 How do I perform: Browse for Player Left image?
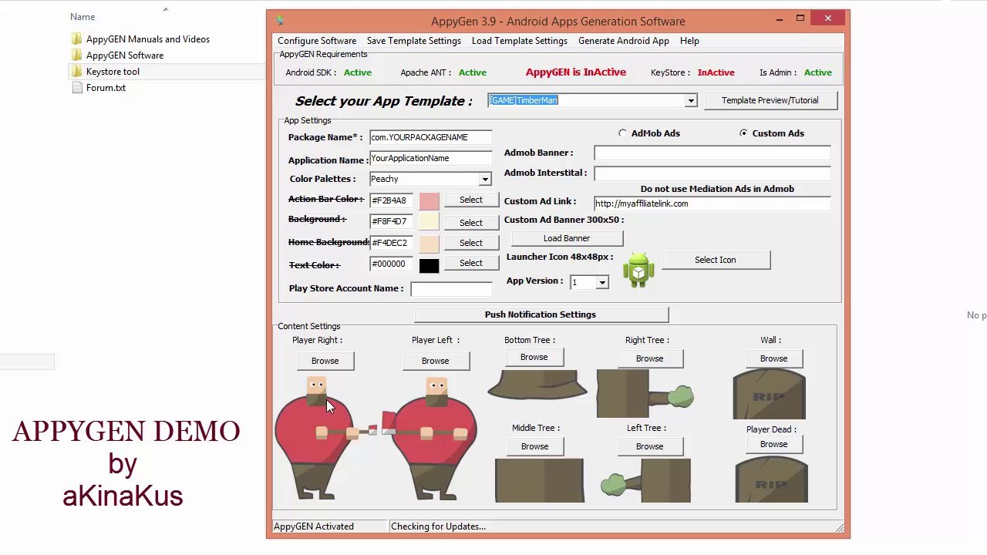click(x=435, y=361)
